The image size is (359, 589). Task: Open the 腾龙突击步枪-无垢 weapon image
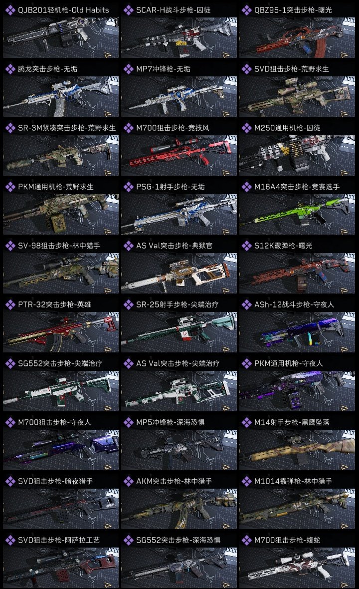click(61, 96)
